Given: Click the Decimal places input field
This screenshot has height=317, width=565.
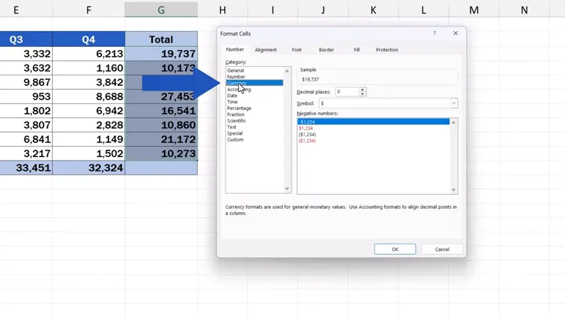Looking at the screenshot, I should click(347, 92).
